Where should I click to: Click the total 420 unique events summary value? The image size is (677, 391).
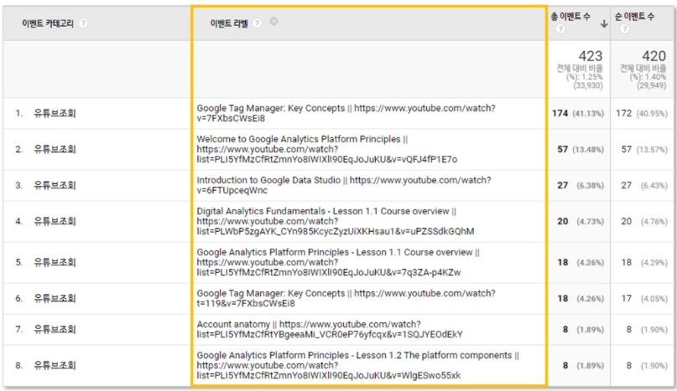pos(654,56)
